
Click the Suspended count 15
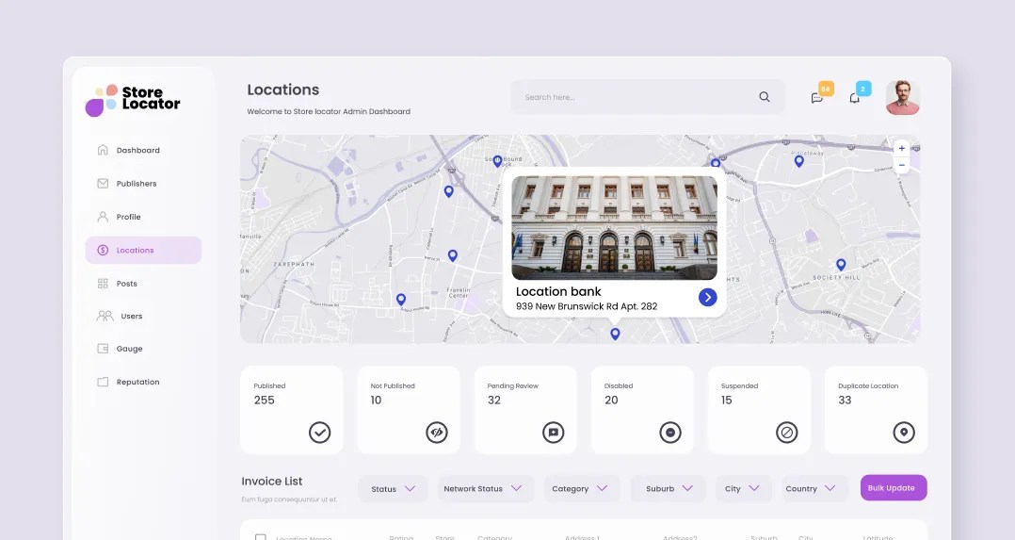point(727,400)
